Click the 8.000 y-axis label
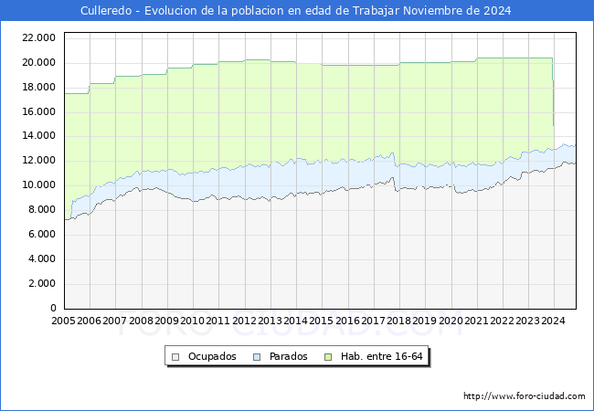Image resolution: width=594 pixels, height=411 pixels. (42, 210)
